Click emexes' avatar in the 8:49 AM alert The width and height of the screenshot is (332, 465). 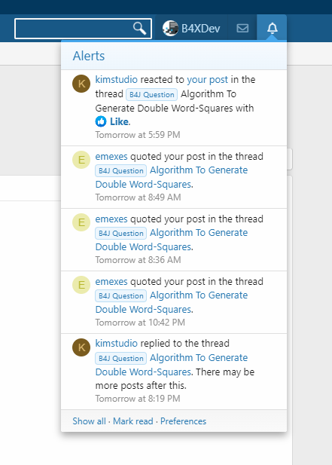[x=81, y=160]
